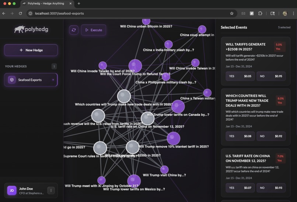Select the China x India military clash node
Screen dimensions: 297x202
tap(168, 44)
